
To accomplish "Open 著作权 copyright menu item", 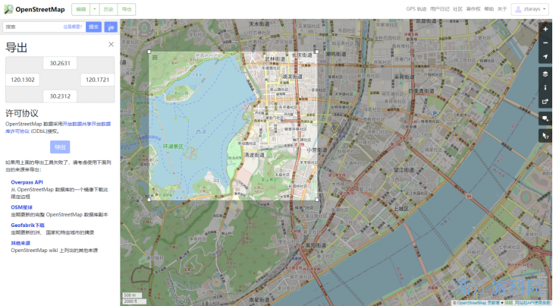I will 473,9.
